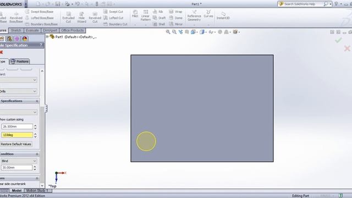Open the Curves tool
The width and height of the screenshot is (352, 198).
[x=208, y=14]
